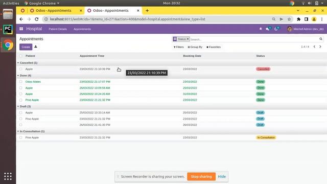The image size is (327, 184).
Task: Open the Group By dropdown
Action: coord(195,47)
